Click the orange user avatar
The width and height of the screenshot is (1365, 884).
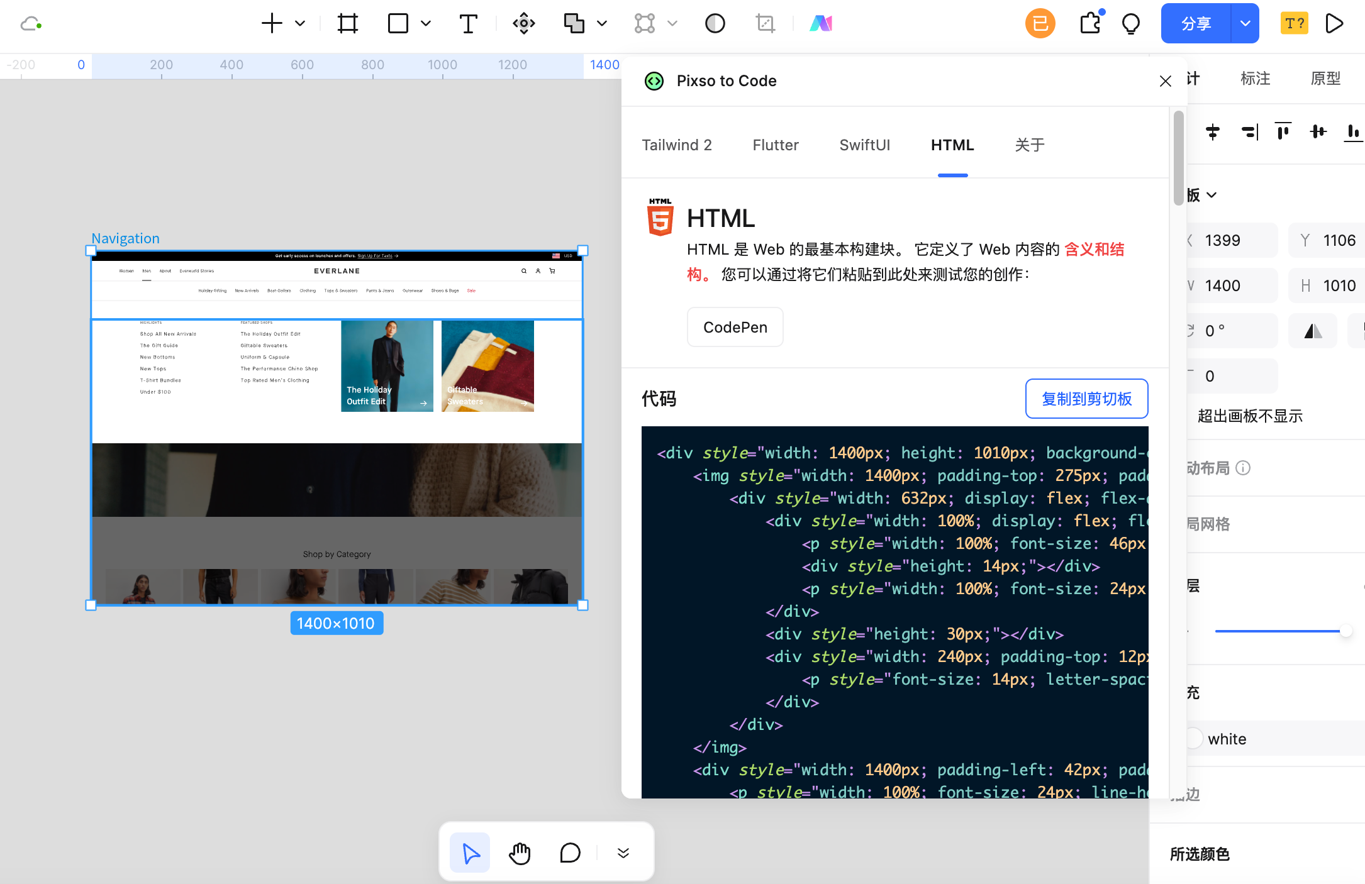click(x=1040, y=23)
